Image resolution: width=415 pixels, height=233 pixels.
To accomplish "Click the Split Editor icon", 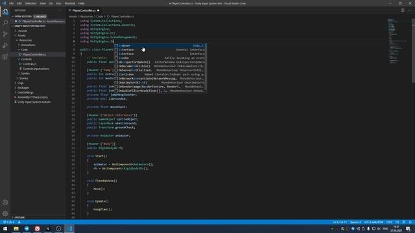I will coord(402,10).
